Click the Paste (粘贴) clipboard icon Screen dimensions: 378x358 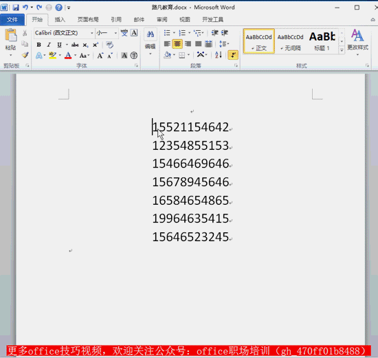10,35
